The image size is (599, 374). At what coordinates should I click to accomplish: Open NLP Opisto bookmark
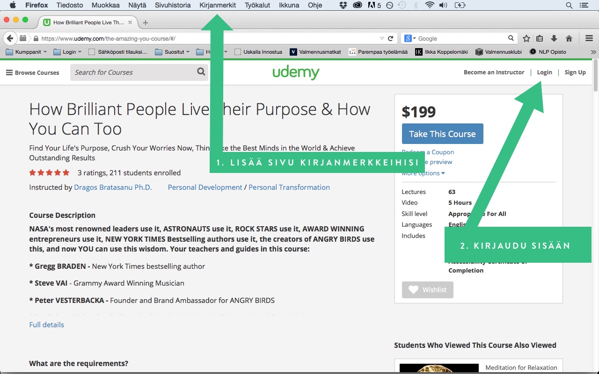point(548,52)
